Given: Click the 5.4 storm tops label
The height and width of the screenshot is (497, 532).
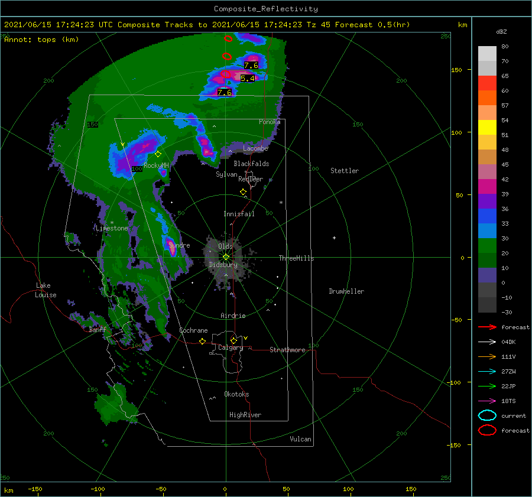Looking at the screenshot, I should 247,79.
